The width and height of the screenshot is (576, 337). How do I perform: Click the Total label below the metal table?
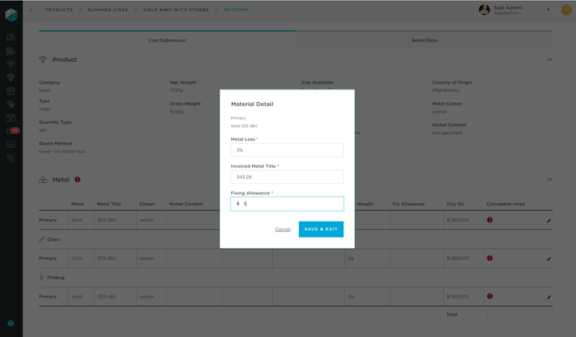coord(452,314)
